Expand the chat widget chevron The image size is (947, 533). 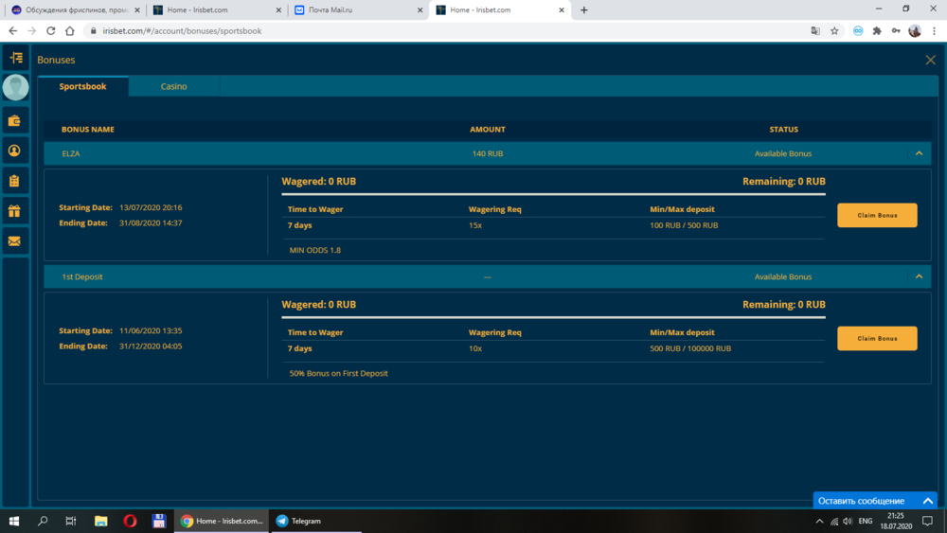pos(928,501)
